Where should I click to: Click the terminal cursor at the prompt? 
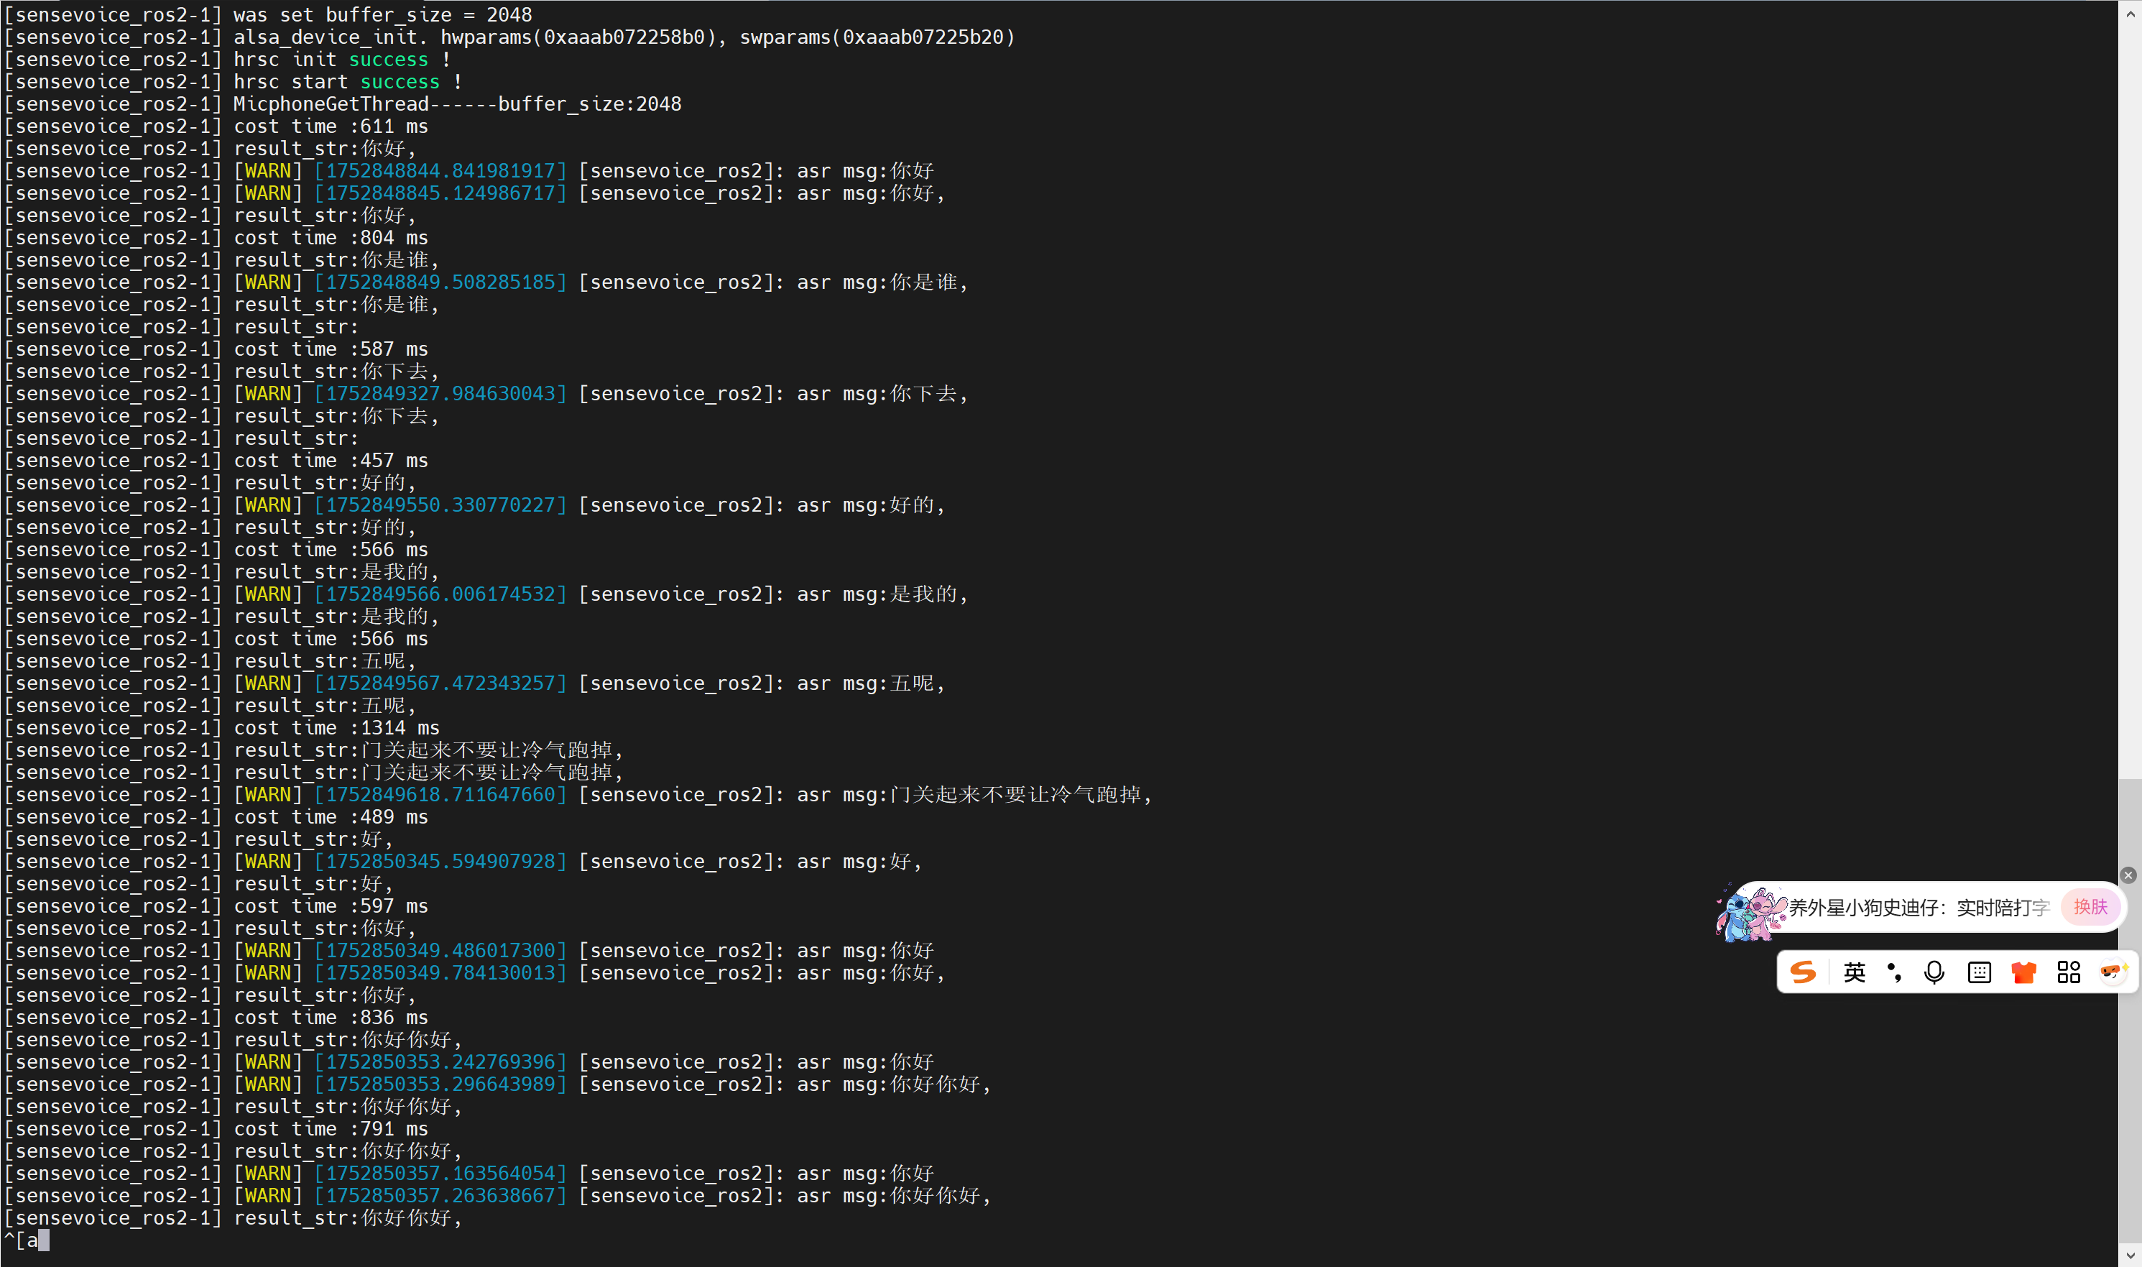[x=44, y=1240]
